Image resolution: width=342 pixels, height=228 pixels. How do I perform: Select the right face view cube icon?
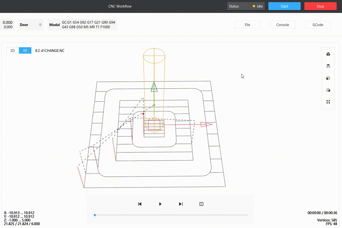(328, 90)
